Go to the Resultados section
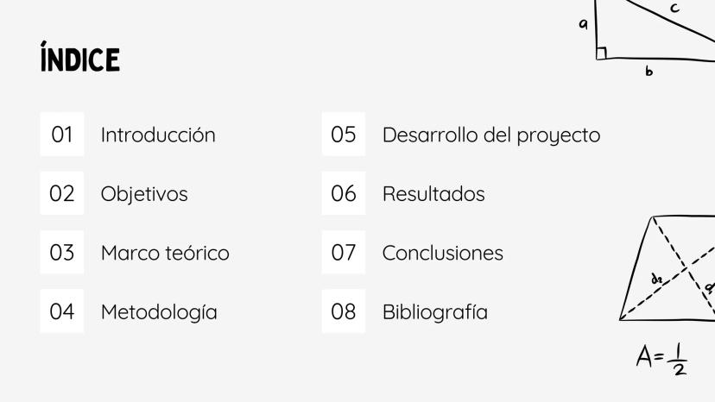 (x=433, y=194)
